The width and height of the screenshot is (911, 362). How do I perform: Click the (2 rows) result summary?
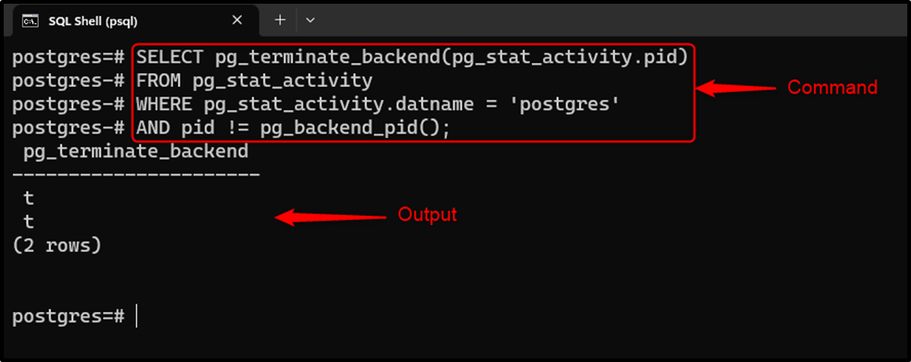[x=57, y=245]
